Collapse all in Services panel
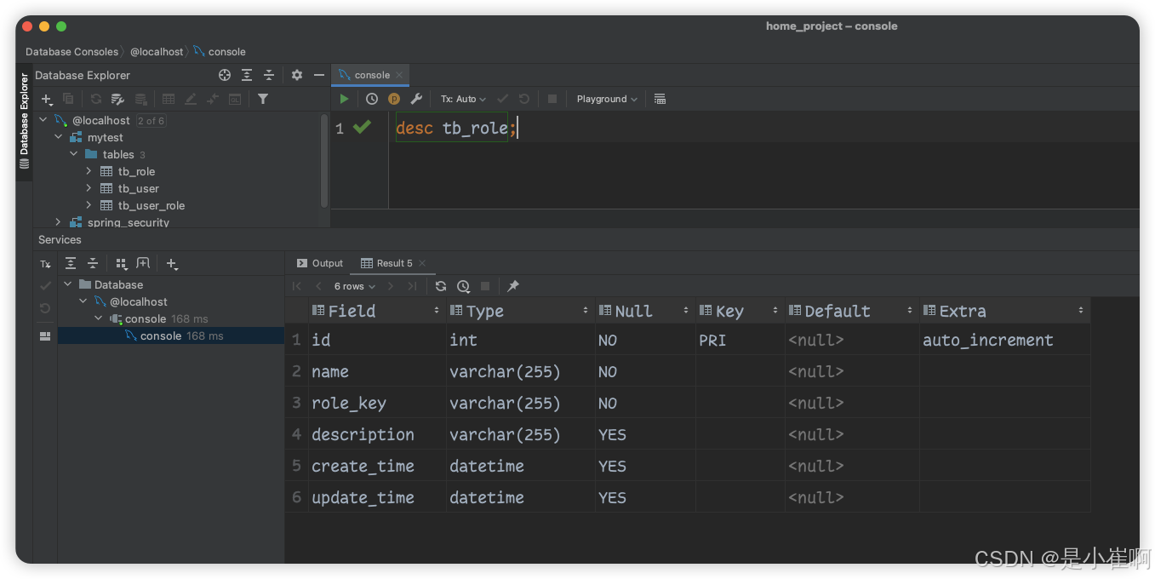This screenshot has width=1155, height=579. [x=93, y=264]
